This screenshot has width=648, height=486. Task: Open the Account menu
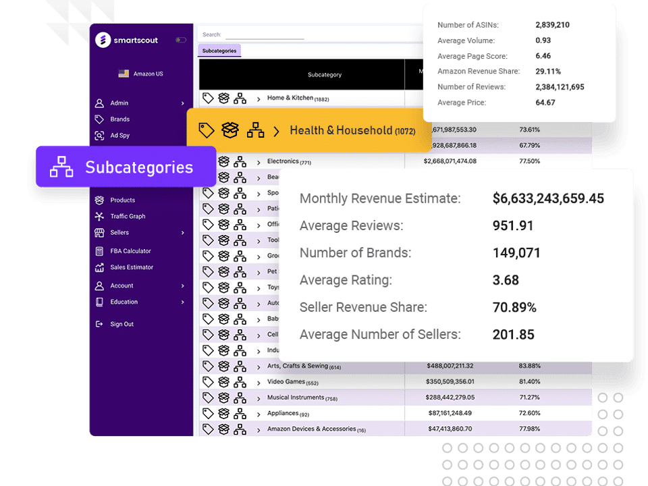(x=122, y=286)
